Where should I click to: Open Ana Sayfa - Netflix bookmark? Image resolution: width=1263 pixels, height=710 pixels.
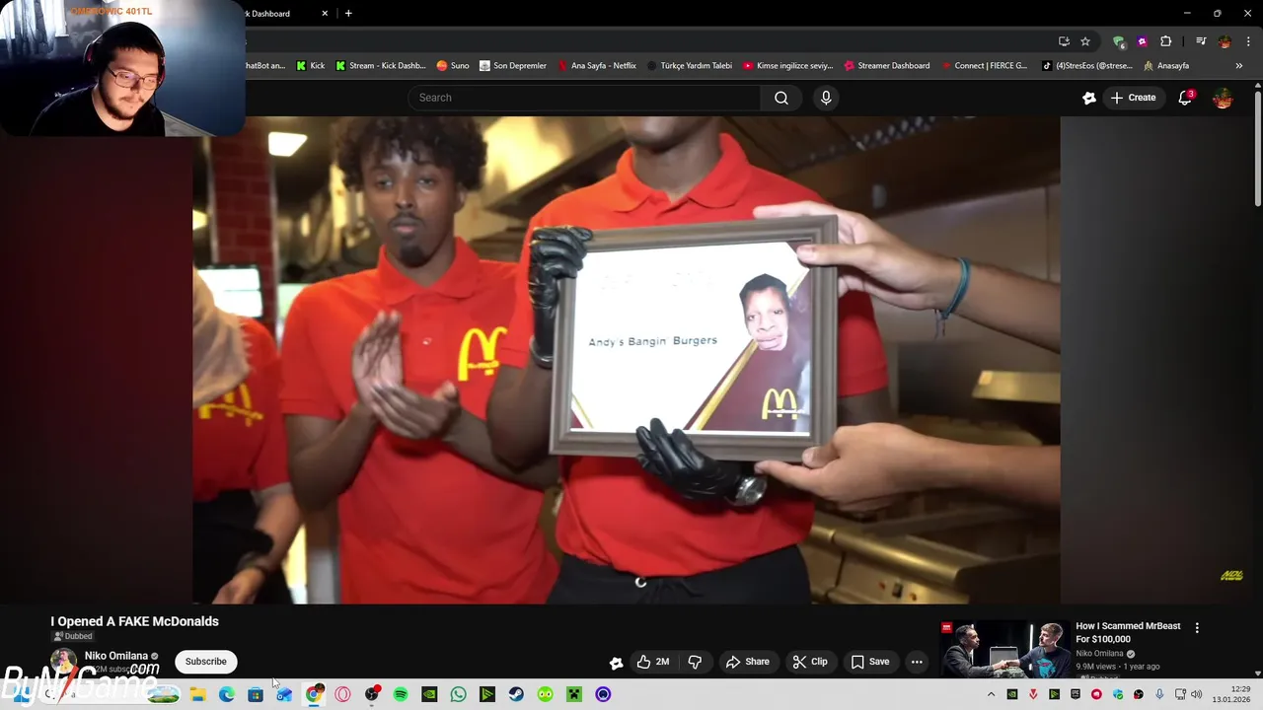596,66
